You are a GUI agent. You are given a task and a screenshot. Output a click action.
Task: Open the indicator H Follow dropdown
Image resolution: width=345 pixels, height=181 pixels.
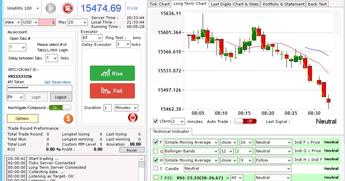pyautogui.click(x=273, y=160)
